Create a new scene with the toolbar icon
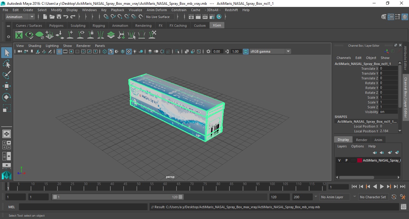This screenshot has width=409, height=219. (45, 17)
